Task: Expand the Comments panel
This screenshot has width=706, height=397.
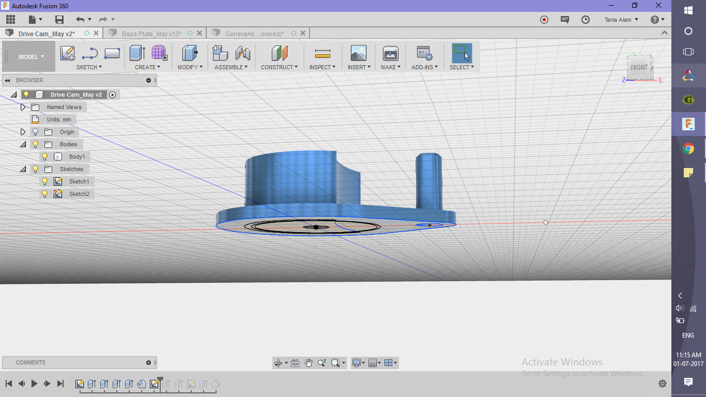Action: tap(148, 362)
